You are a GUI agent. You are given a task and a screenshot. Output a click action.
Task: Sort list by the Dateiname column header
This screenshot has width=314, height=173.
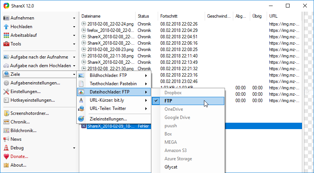[x=107, y=16]
